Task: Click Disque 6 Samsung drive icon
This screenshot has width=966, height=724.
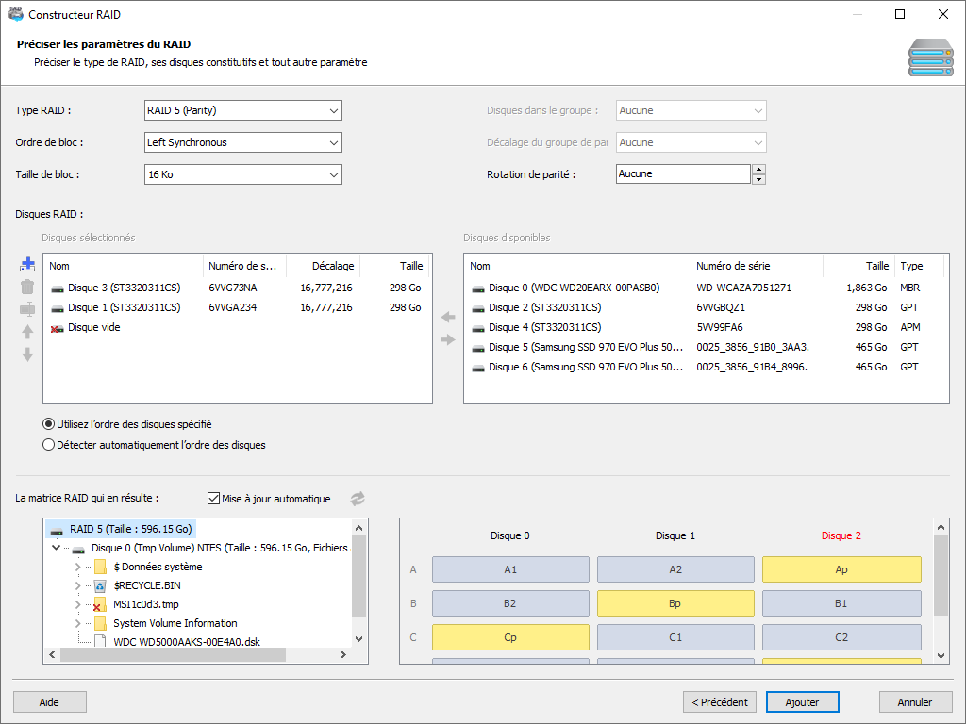Action: click(478, 367)
